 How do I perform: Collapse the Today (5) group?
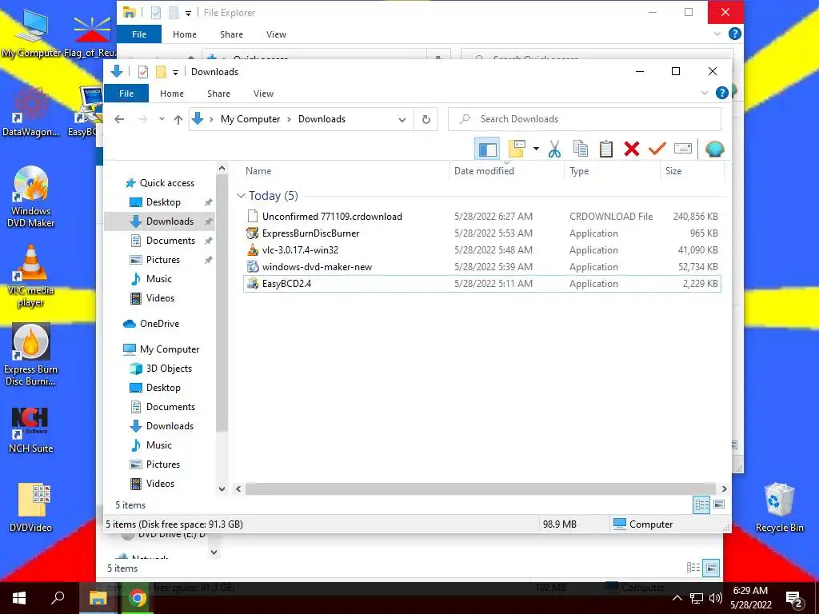(241, 196)
